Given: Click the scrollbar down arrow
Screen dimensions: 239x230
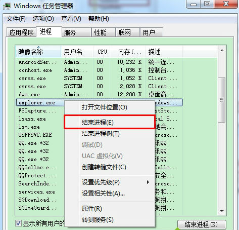Looking at the screenshot, I should [222, 211].
